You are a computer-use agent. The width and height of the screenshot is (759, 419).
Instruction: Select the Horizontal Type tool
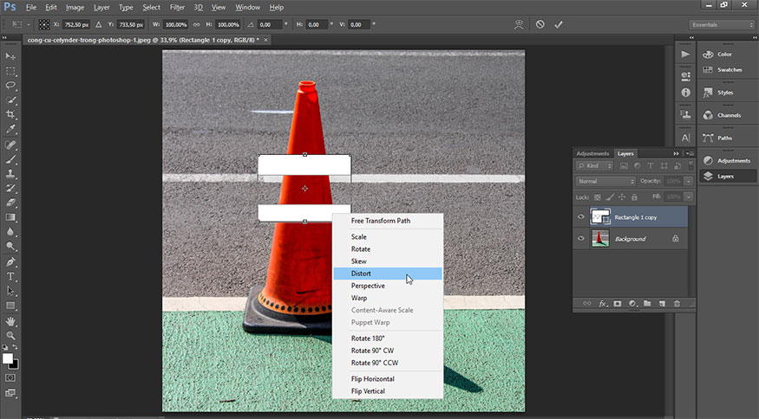coord(11,276)
